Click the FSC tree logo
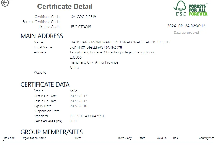 coord(180,8)
